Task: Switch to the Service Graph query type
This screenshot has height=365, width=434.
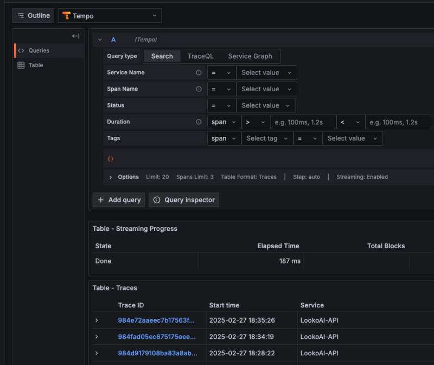Action: pyautogui.click(x=250, y=56)
